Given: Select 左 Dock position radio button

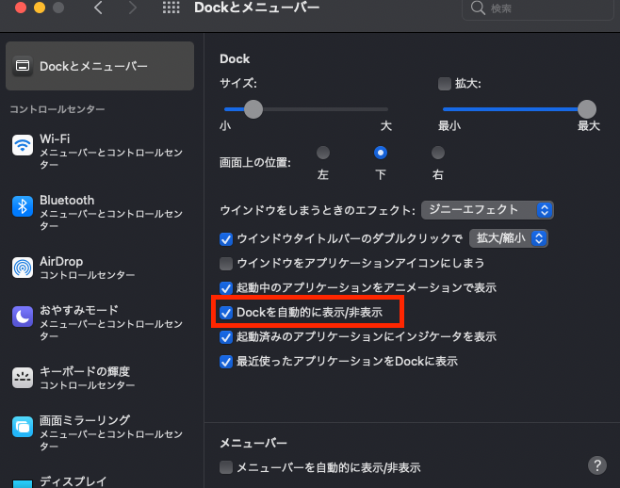Looking at the screenshot, I should click(323, 153).
